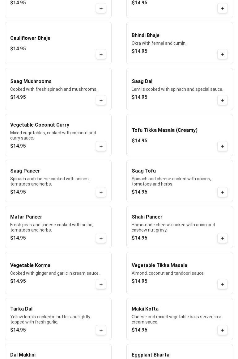View Shahi Paneer item title
238x359 pixels.
147,217
